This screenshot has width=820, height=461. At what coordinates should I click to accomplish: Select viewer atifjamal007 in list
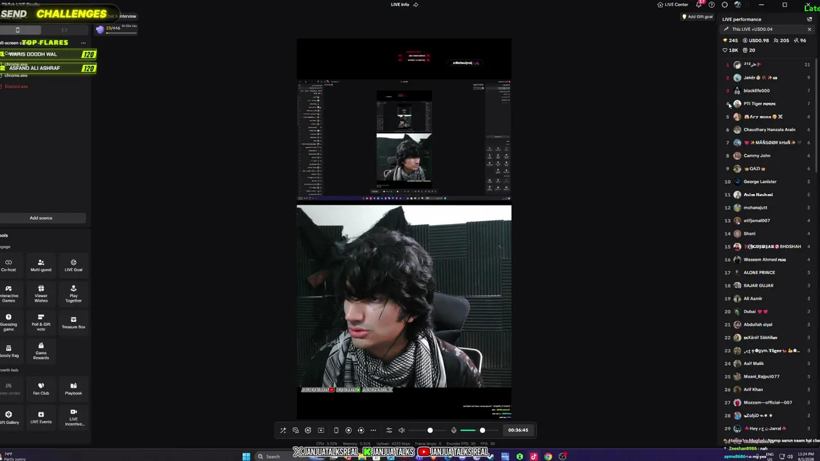click(x=767, y=221)
